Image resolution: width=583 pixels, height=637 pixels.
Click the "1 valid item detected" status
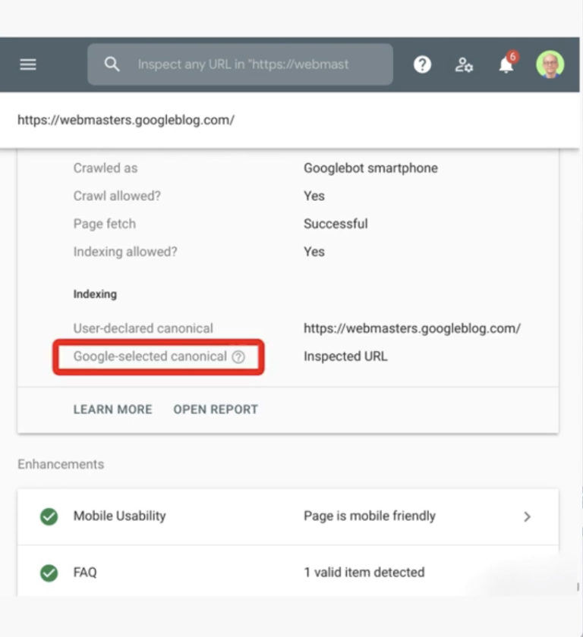click(x=364, y=573)
